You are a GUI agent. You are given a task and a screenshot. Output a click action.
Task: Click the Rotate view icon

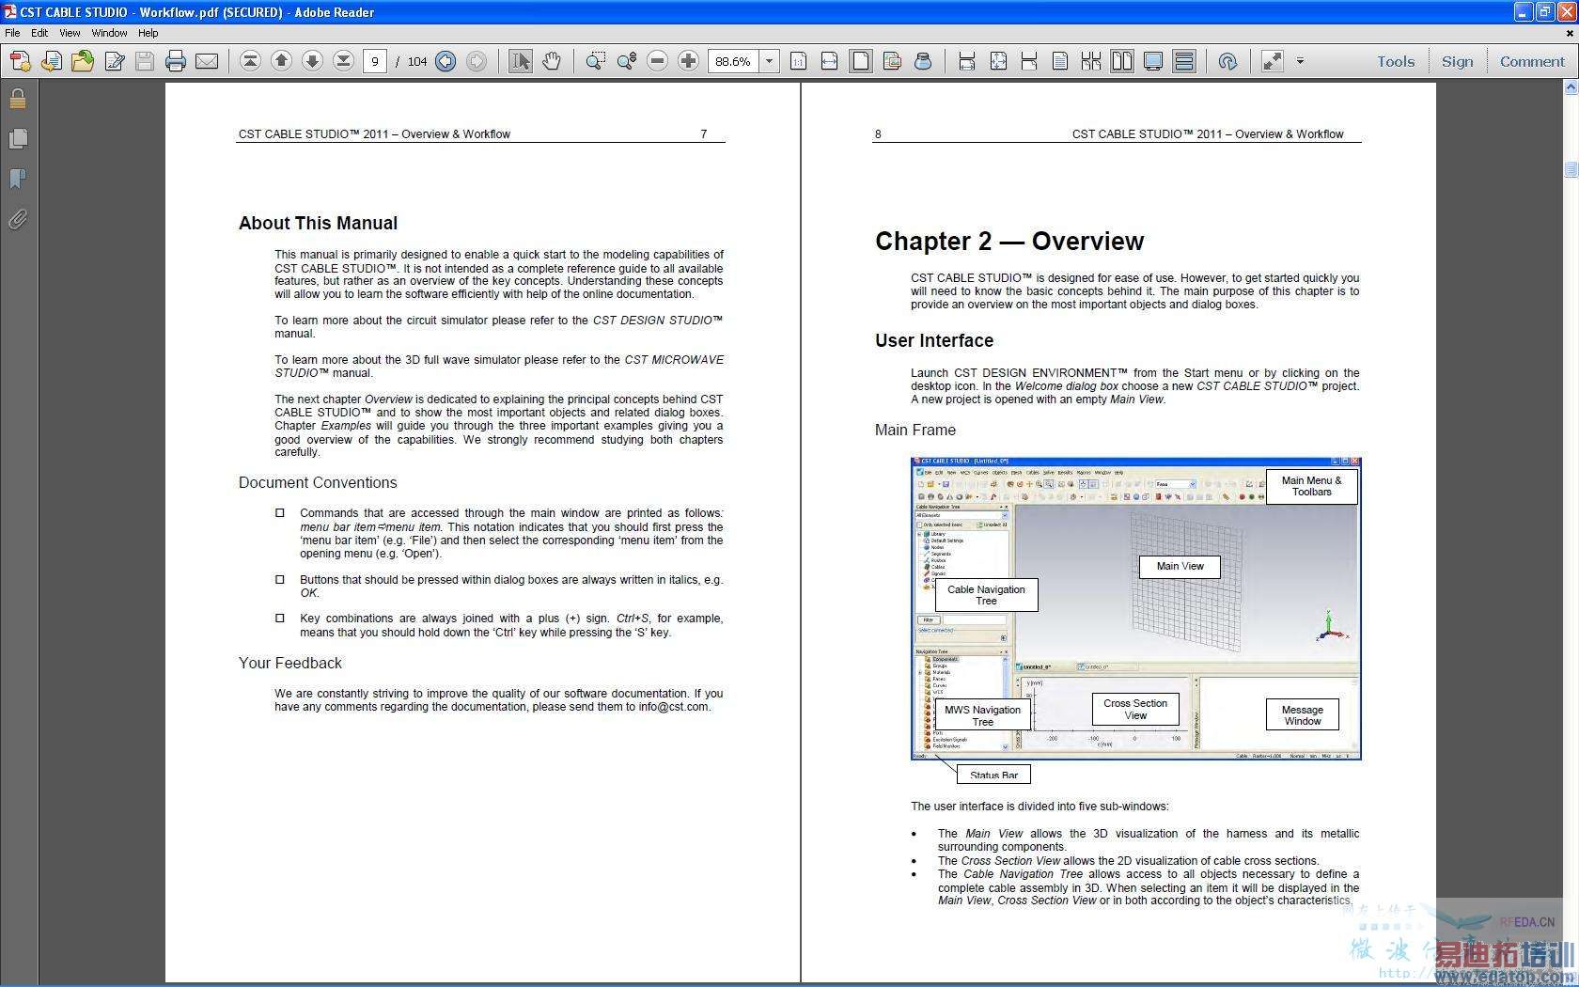(1227, 61)
